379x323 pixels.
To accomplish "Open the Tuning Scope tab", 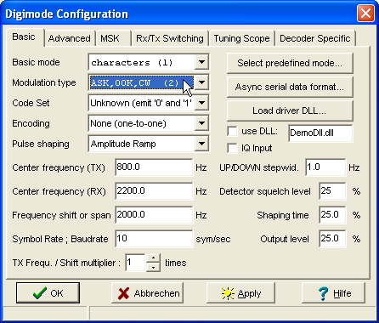I will [x=241, y=38].
